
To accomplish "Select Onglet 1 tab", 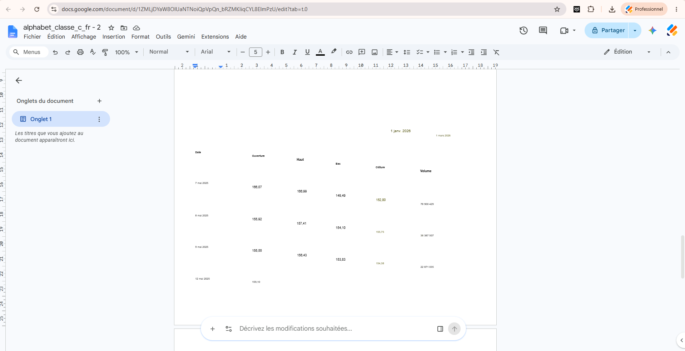I will click(x=61, y=119).
